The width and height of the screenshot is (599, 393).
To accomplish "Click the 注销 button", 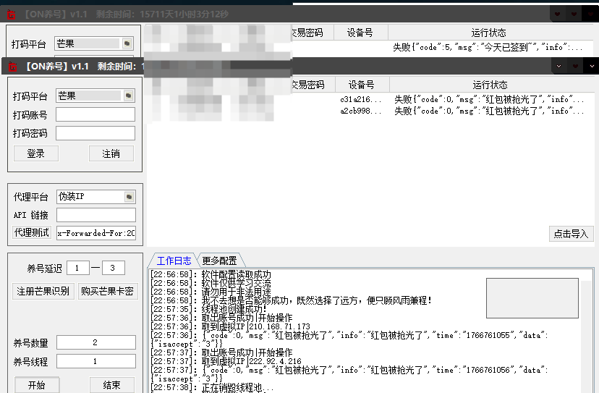I will (111, 153).
